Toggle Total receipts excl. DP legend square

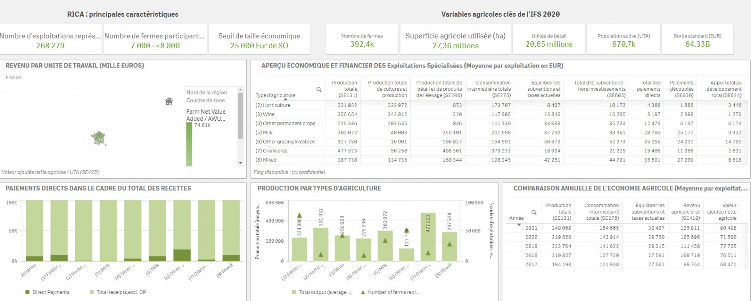point(92,292)
